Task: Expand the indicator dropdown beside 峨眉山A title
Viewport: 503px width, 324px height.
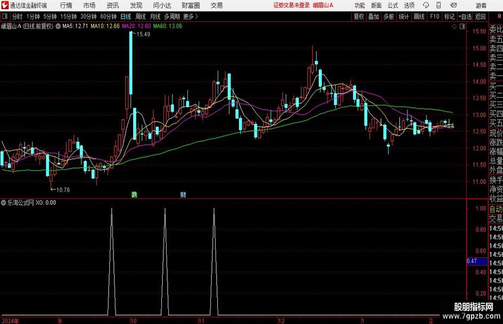Action: [58, 26]
